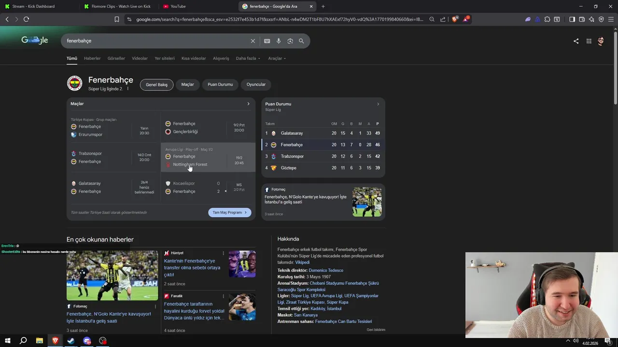Open the Domenico Tedesco link
Image resolution: width=618 pixels, height=347 pixels.
click(326, 270)
